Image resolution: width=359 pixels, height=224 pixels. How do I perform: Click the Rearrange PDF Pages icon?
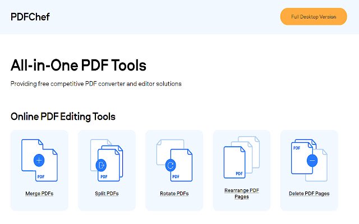click(x=242, y=157)
